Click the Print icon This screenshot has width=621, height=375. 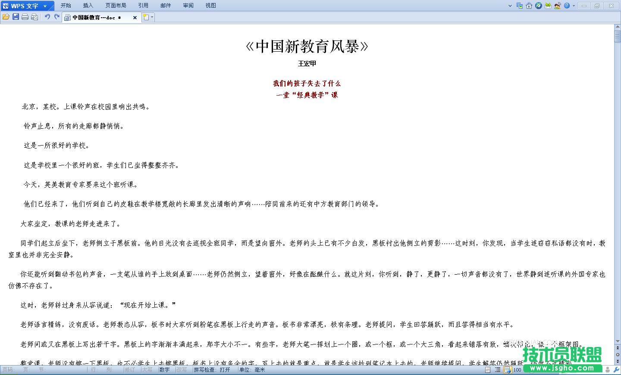25,17
